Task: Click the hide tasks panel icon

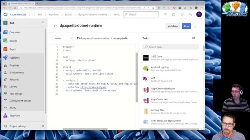Action: point(194,38)
